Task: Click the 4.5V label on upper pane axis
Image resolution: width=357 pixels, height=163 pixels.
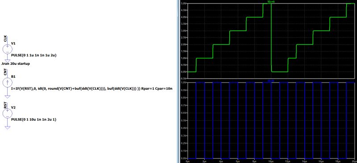Action: (183, 10)
